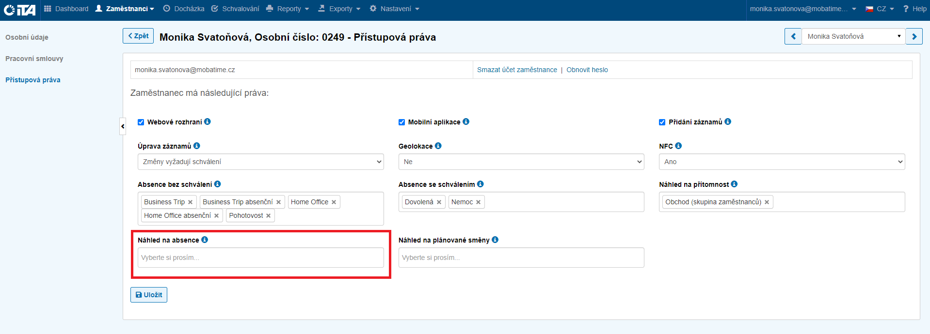Expand the Geolokace dropdown
930x334 pixels.
coord(521,162)
